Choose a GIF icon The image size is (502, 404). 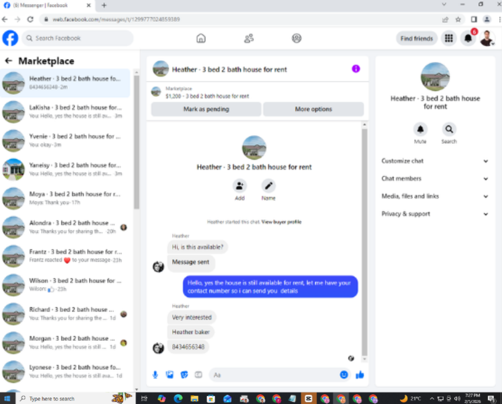pyautogui.click(x=198, y=374)
